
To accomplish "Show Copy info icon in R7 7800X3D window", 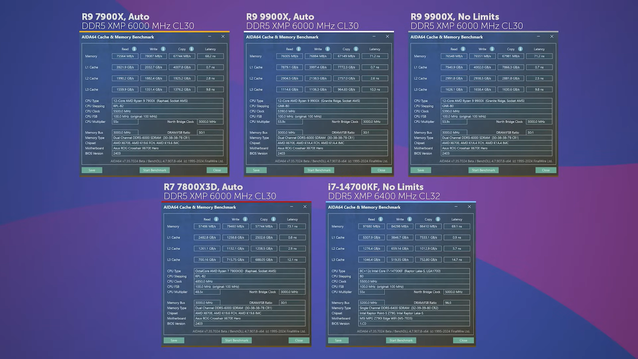I will (274, 219).
